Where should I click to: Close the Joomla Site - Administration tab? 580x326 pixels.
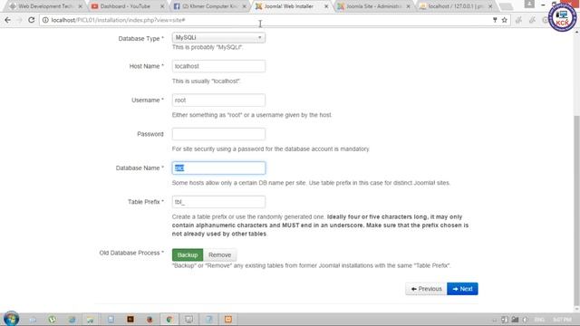point(409,6)
